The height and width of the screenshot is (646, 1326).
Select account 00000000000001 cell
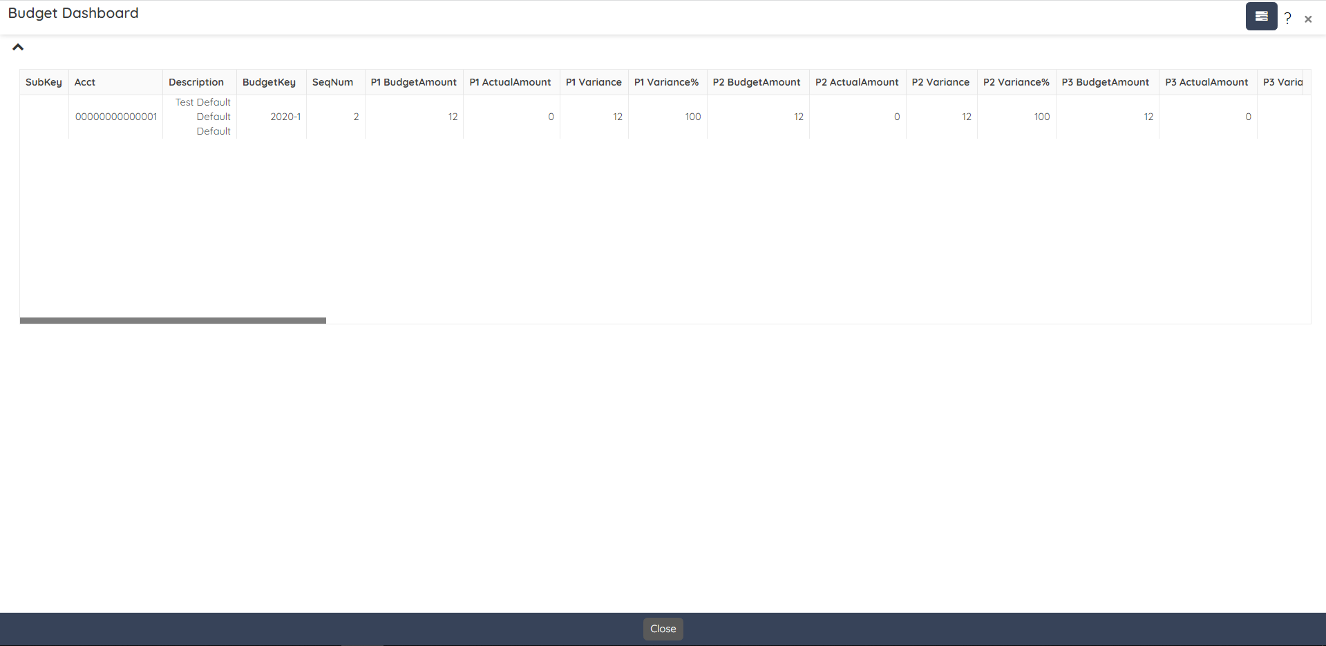[116, 117]
